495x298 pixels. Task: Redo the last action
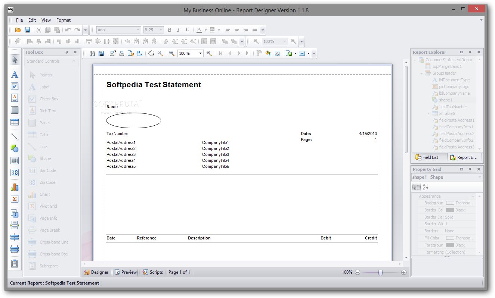pos(77,30)
